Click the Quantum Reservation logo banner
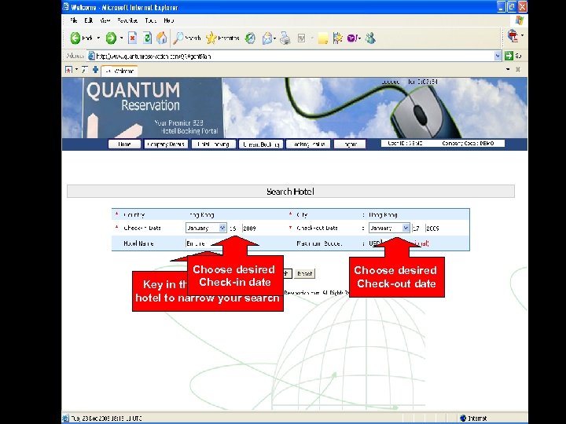Image resolution: width=566 pixels, height=424 pixels. [153, 108]
